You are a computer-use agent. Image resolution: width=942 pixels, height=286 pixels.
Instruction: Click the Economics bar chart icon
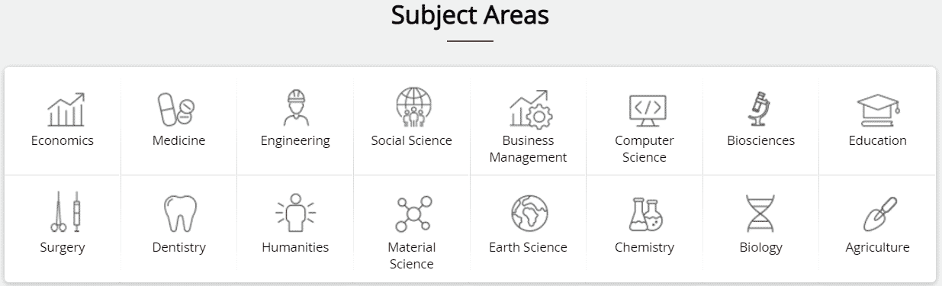click(66, 109)
